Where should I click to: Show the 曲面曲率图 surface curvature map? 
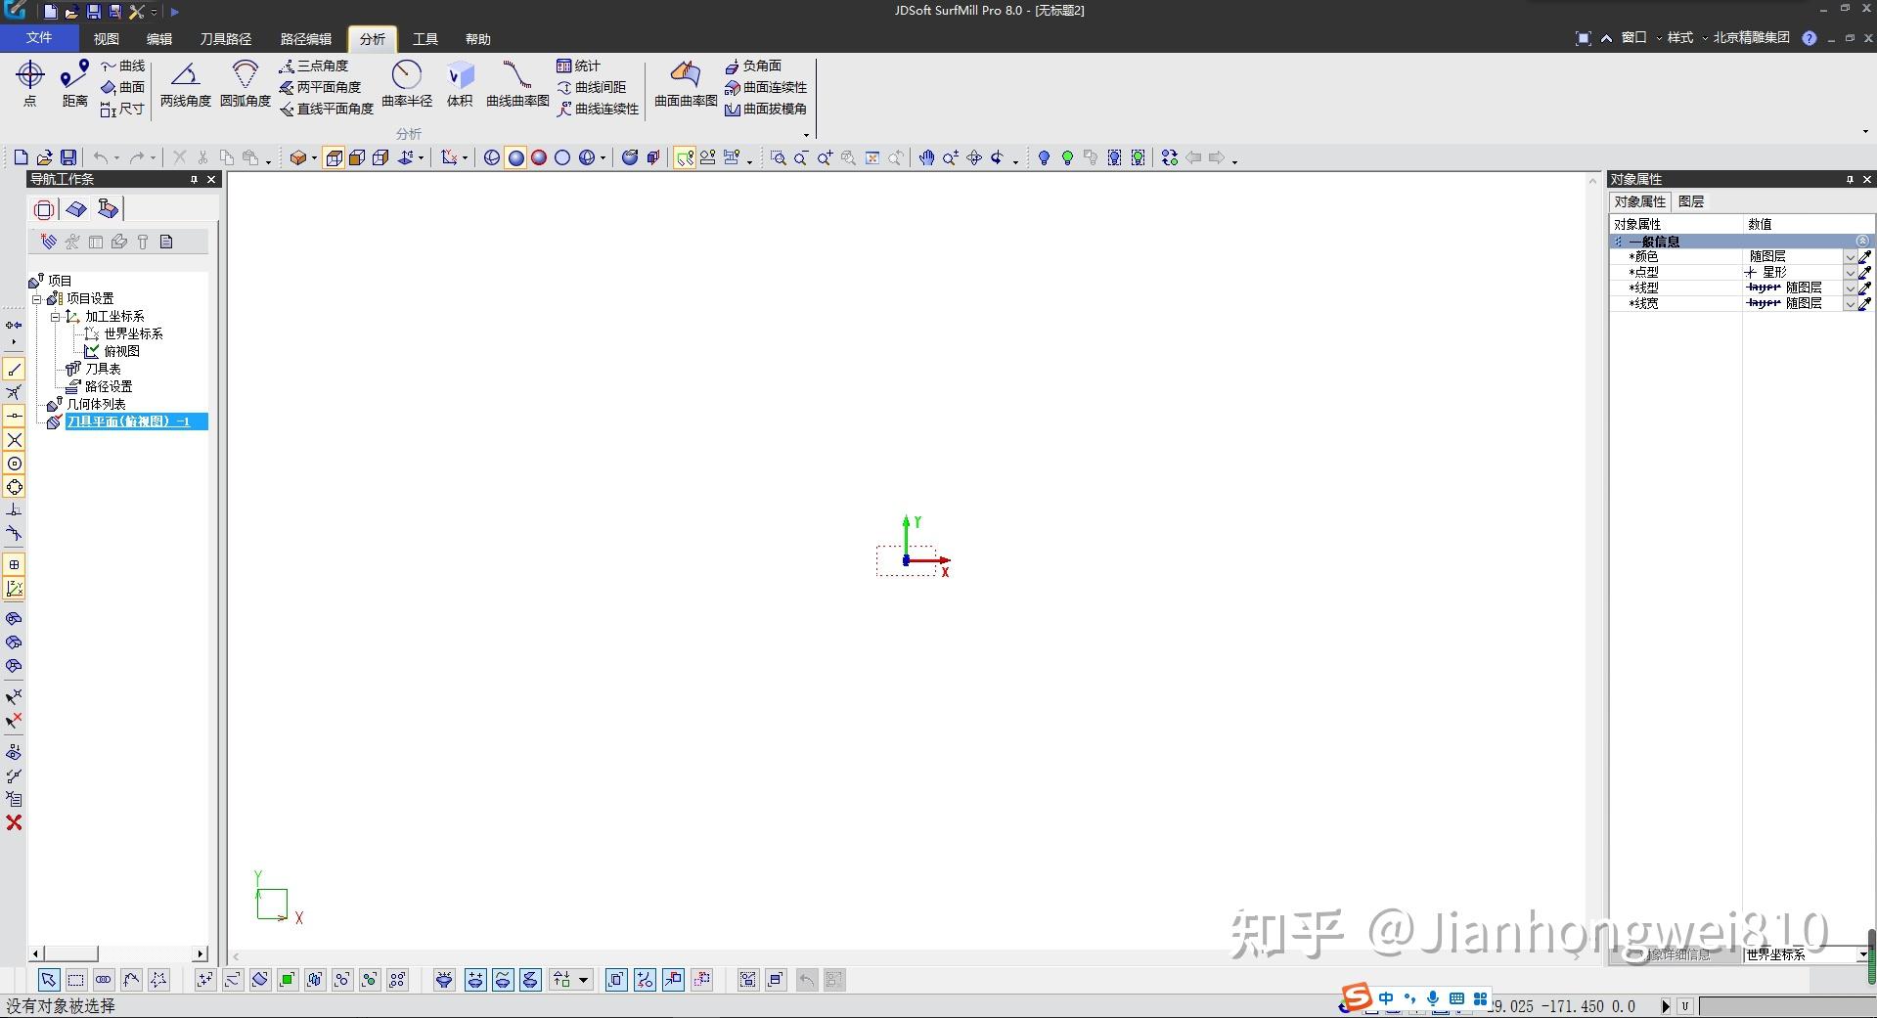tap(686, 84)
